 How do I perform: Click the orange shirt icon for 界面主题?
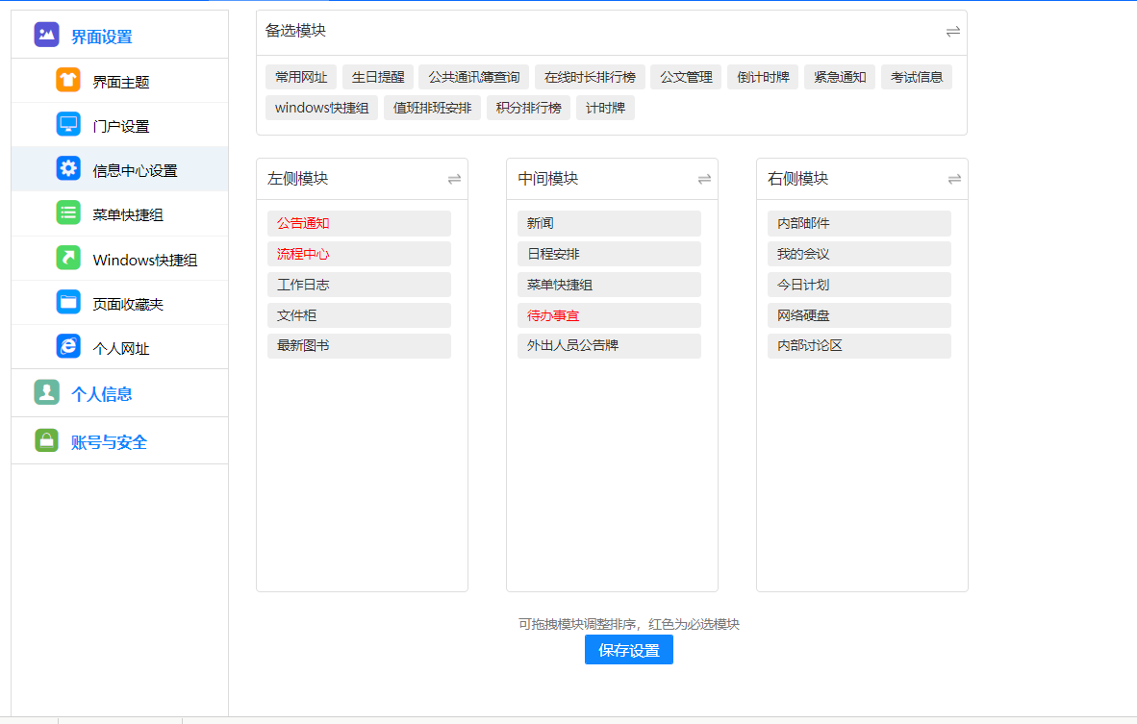click(68, 81)
